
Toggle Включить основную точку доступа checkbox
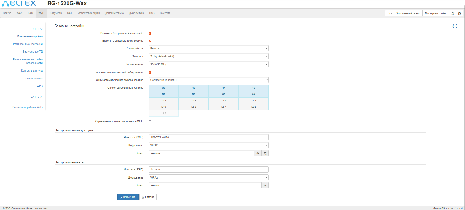click(x=150, y=41)
